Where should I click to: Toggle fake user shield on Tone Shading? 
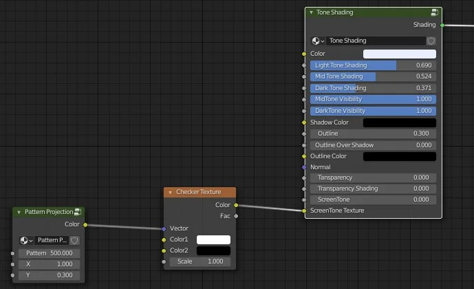[431, 41]
